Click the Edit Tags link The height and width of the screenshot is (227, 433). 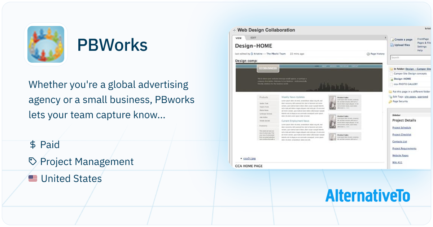(398, 97)
